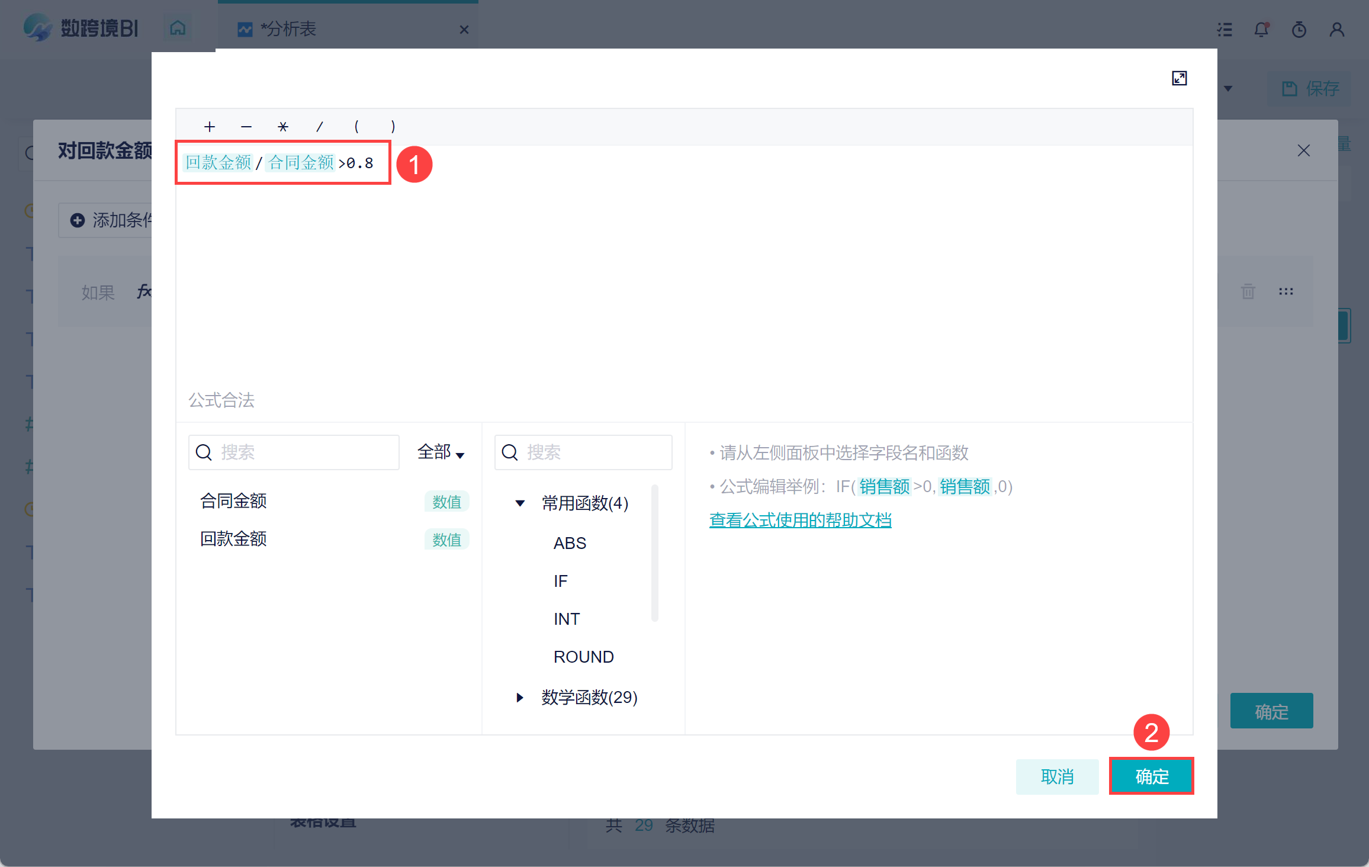The image size is (1369, 867).
Task: Insert the division slash operator
Action: [x=320, y=127]
